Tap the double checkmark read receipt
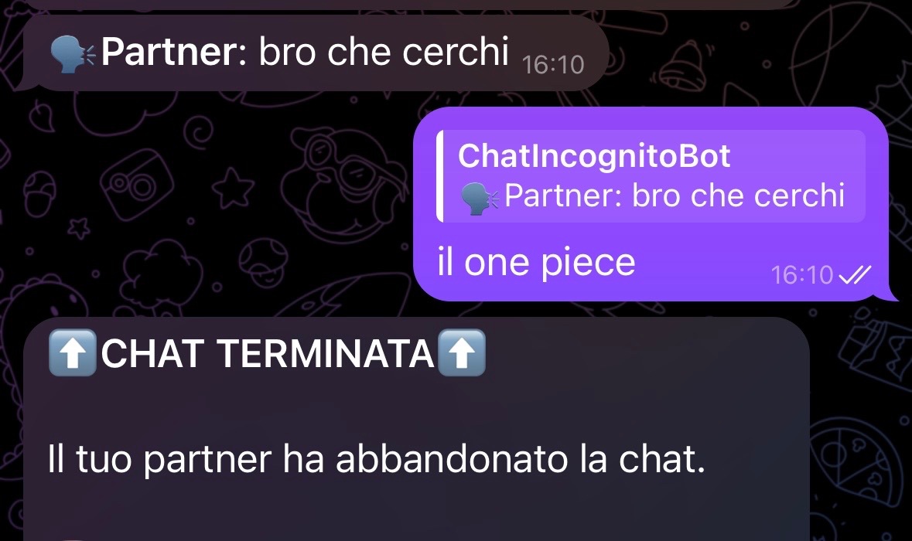The height and width of the screenshot is (541, 912). point(855,275)
